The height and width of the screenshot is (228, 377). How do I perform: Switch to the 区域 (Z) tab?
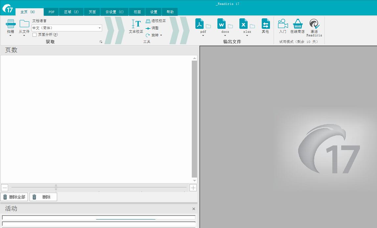click(x=71, y=12)
